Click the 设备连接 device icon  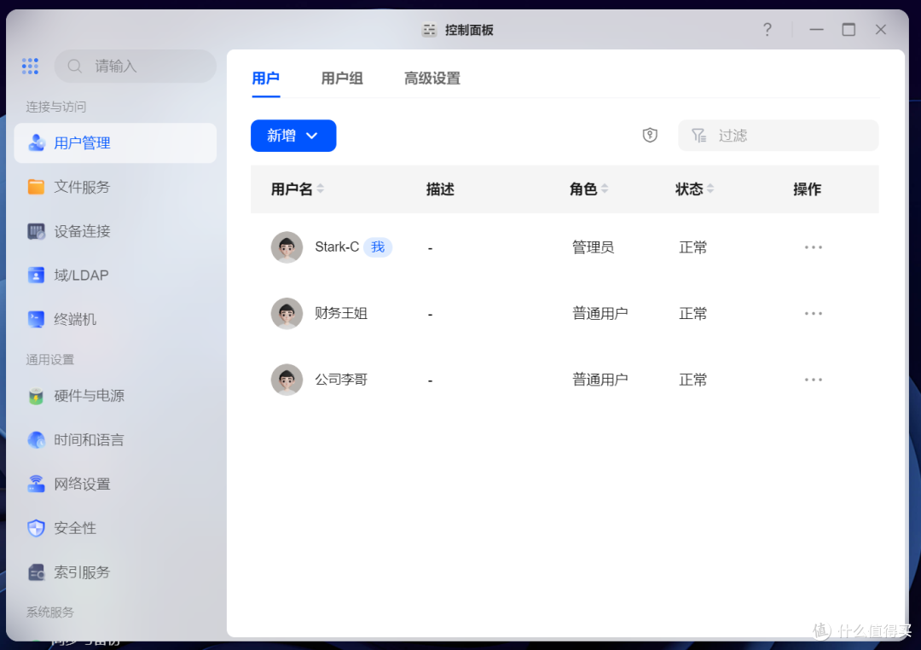click(x=37, y=231)
